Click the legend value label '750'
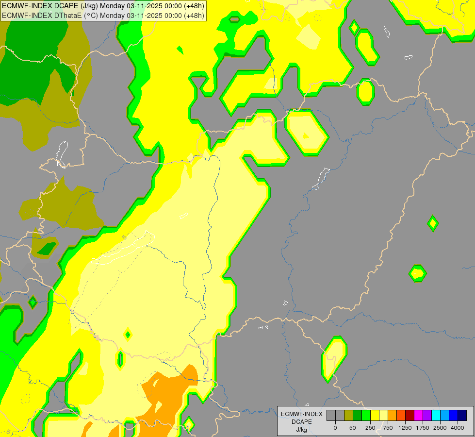Screen dimensions: 475x437 click(388, 428)
